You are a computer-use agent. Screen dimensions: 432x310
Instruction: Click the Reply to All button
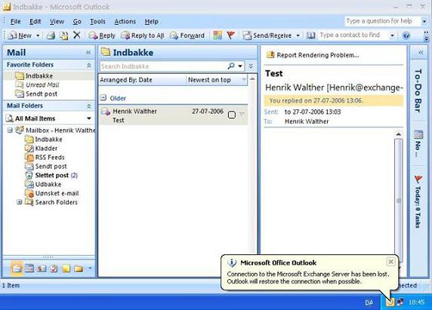[x=143, y=35]
